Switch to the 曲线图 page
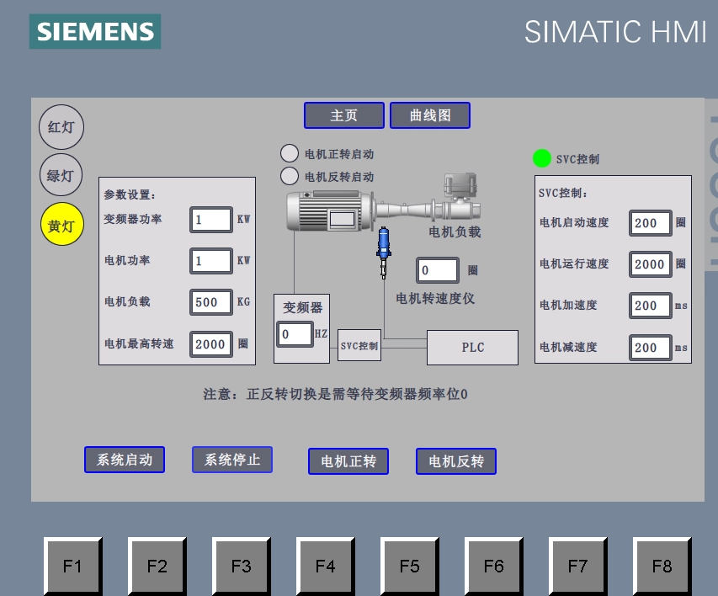The width and height of the screenshot is (718, 596). pyautogui.click(x=430, y=115)
